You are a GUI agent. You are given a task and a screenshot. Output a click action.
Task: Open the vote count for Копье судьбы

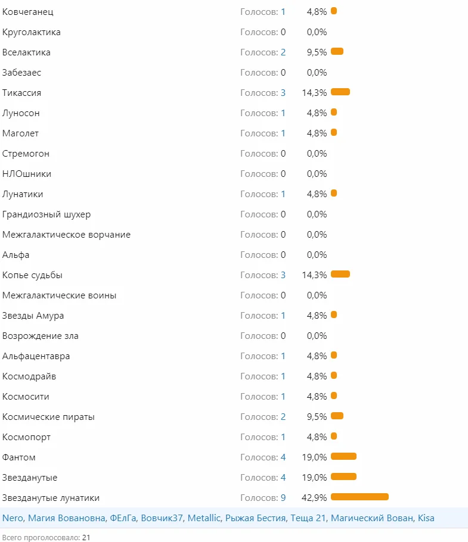coord(283,275)
